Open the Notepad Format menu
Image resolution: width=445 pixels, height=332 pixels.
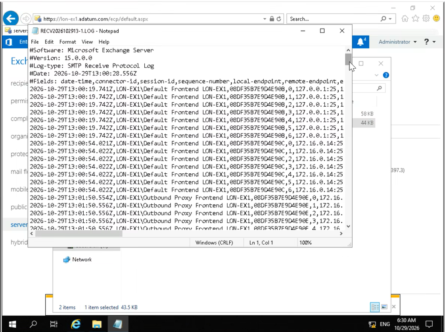[67, 42]
